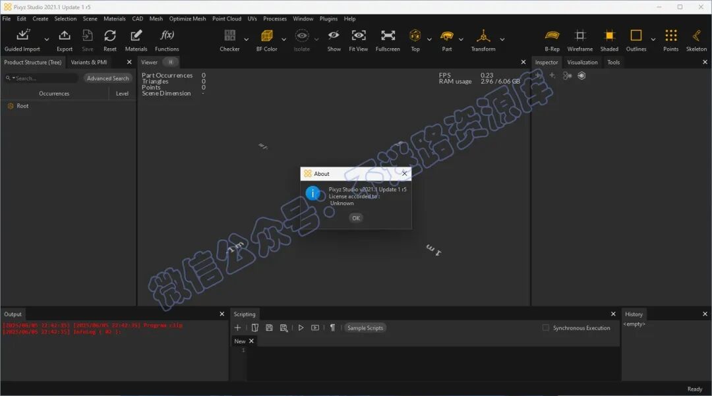Click the save script floppy icon
Screen dimensions: 712x396
pos(269,327)
